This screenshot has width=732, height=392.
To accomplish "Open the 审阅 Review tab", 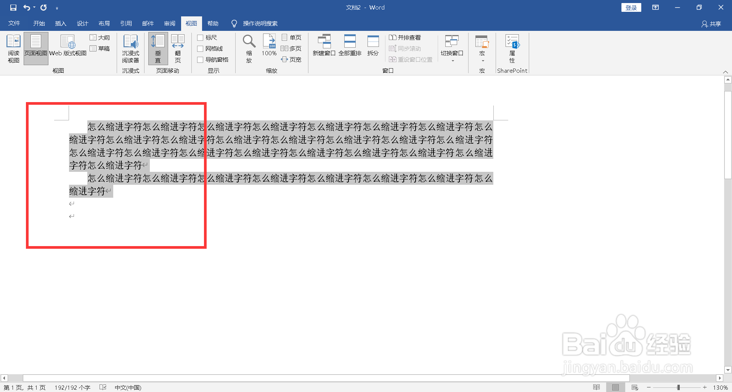I will (x=170, y=24).
